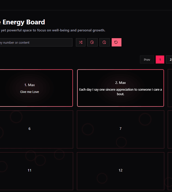172x192 pixels.
Task: Select empty board slot 6
Action: (36, 129)
